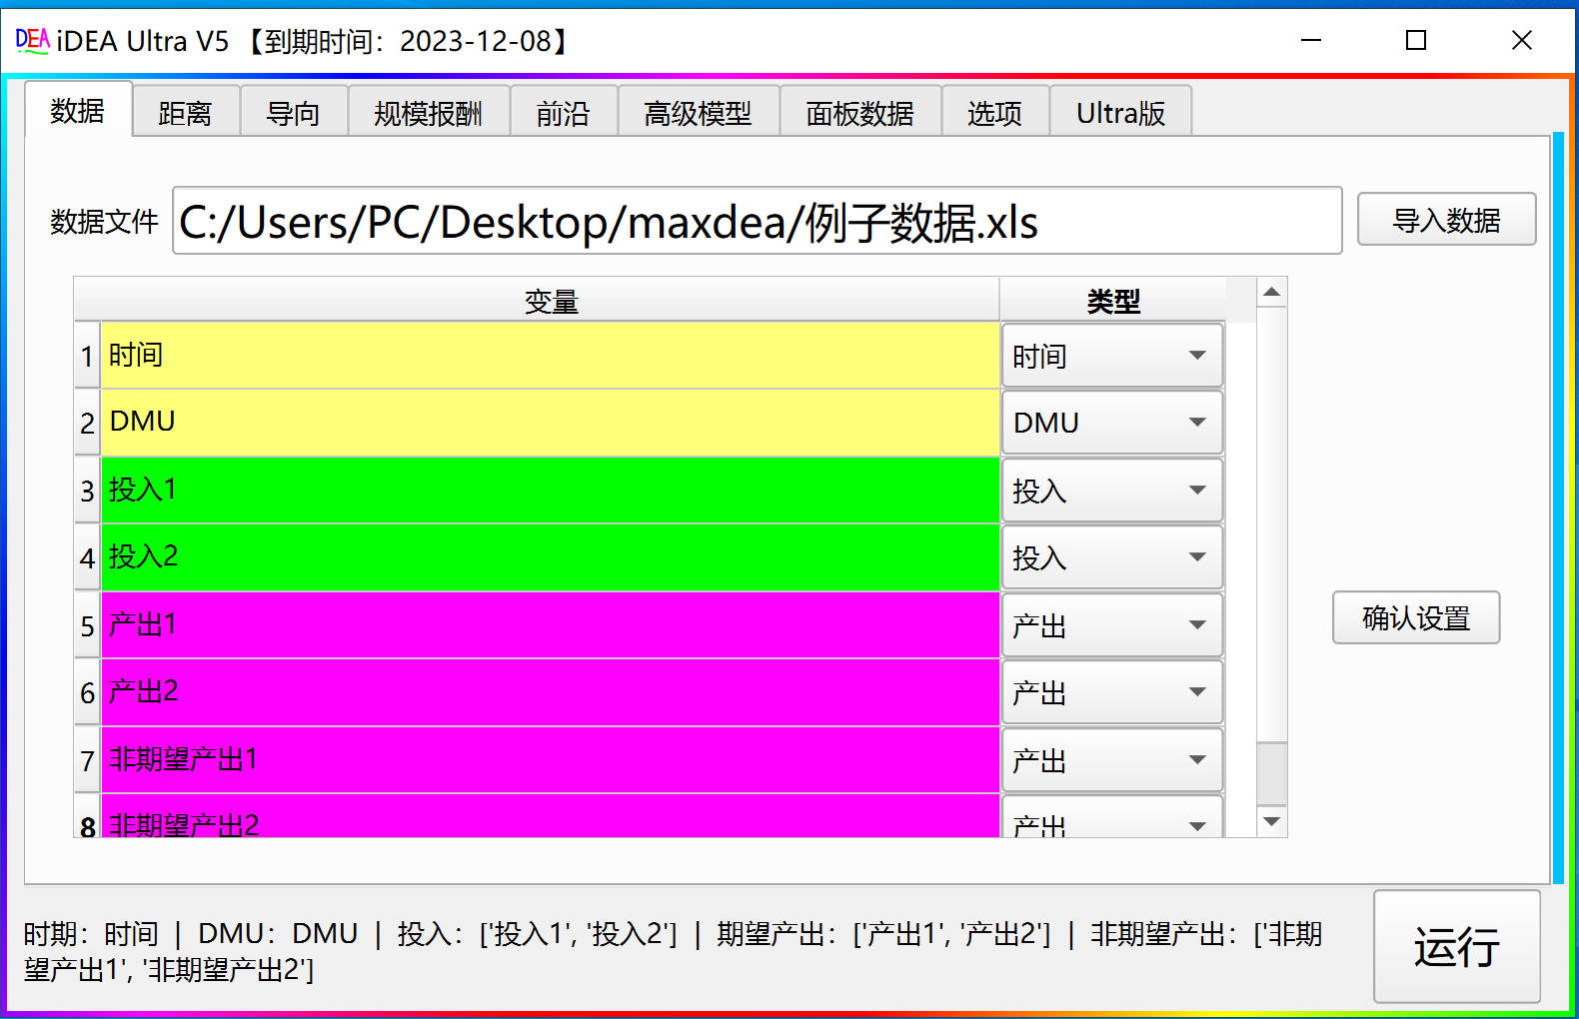Change type of 产出1 via dropdown
Viewport: 1579px width, 1019px height.
pos(1112,625)
